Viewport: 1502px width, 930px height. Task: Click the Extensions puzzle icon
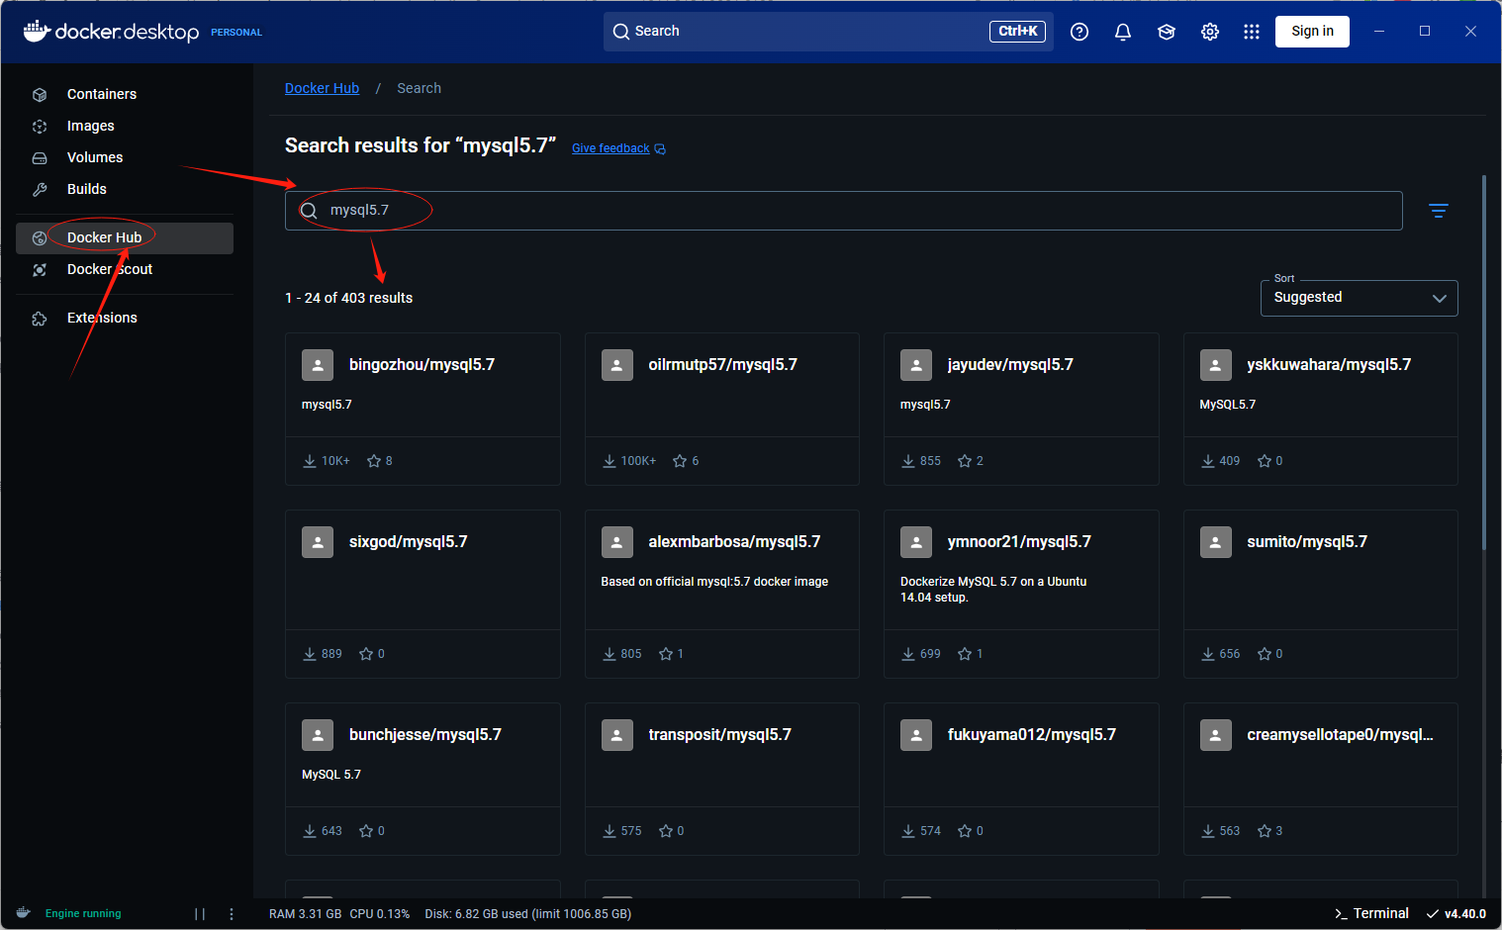(40, 319)
